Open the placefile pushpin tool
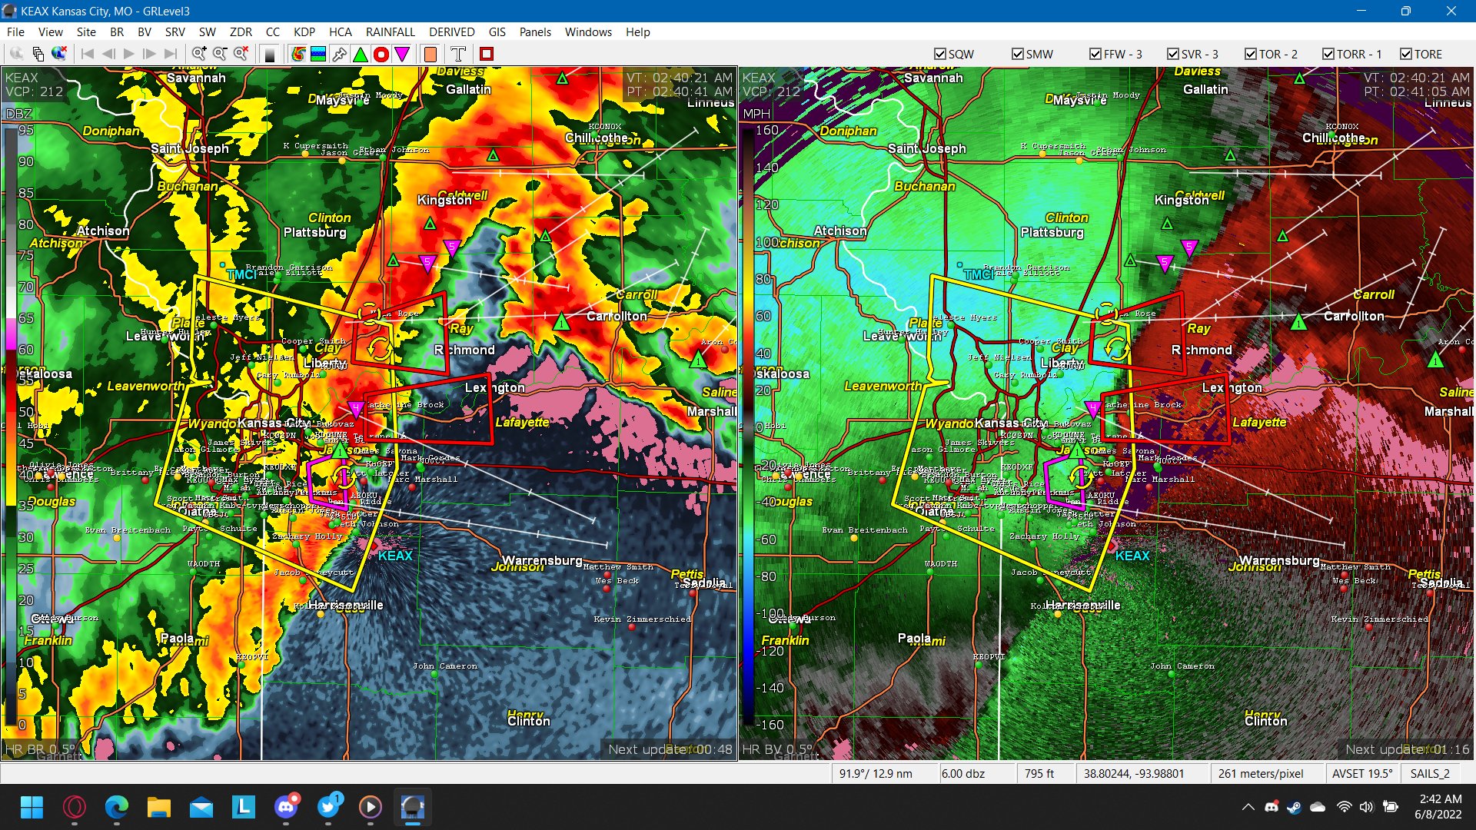Image resolution: width=1476 pixels, height=830 pixels. point(338,54)
